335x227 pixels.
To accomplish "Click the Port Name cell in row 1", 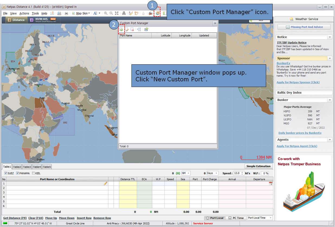I will pyautogui.click(x=57, y=183).
